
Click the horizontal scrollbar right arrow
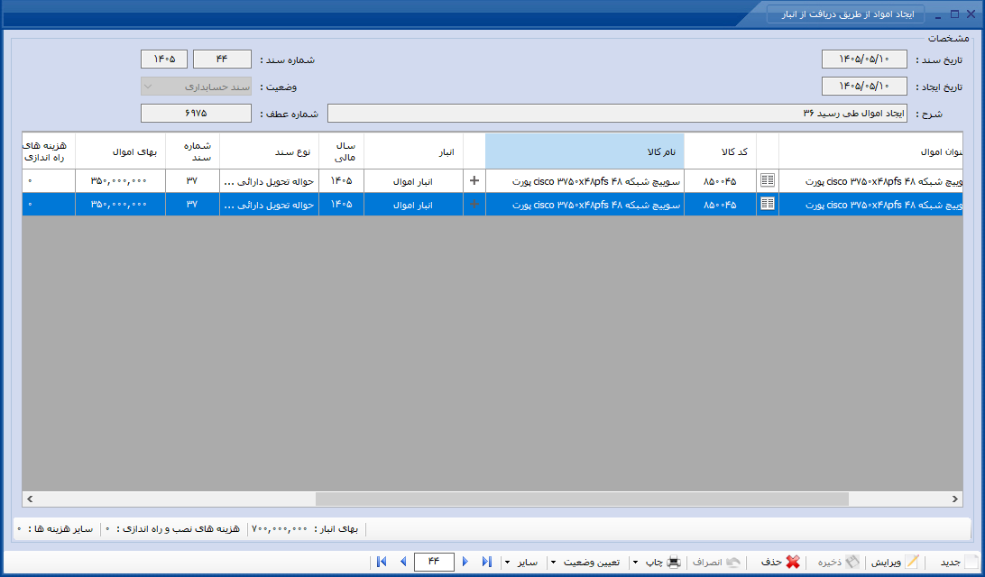click(x=955, y=499)
